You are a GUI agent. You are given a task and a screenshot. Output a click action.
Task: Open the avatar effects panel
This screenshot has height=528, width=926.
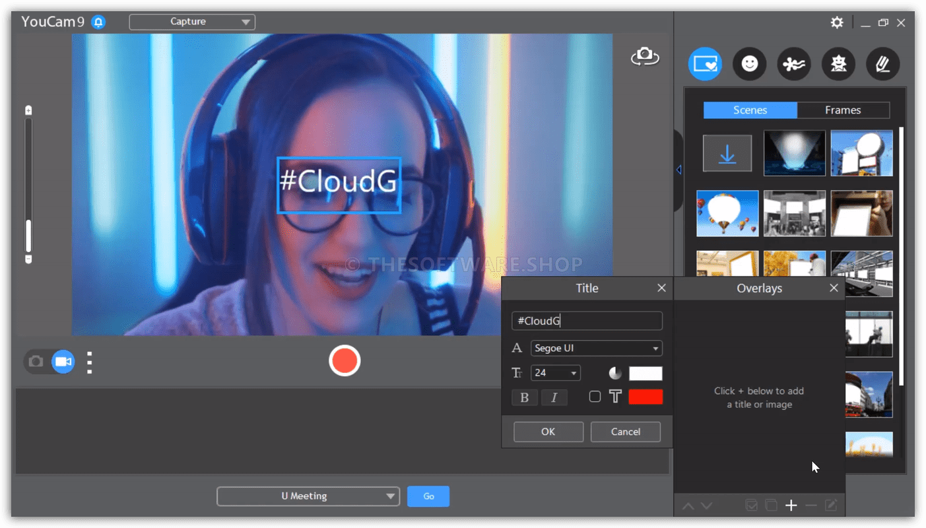click(x=838, y=64)
